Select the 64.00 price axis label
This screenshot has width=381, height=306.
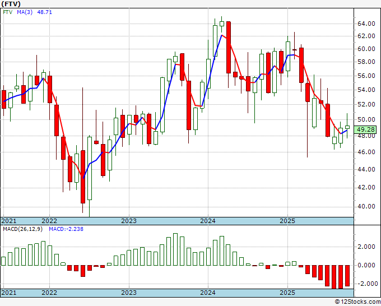(366, 24)
